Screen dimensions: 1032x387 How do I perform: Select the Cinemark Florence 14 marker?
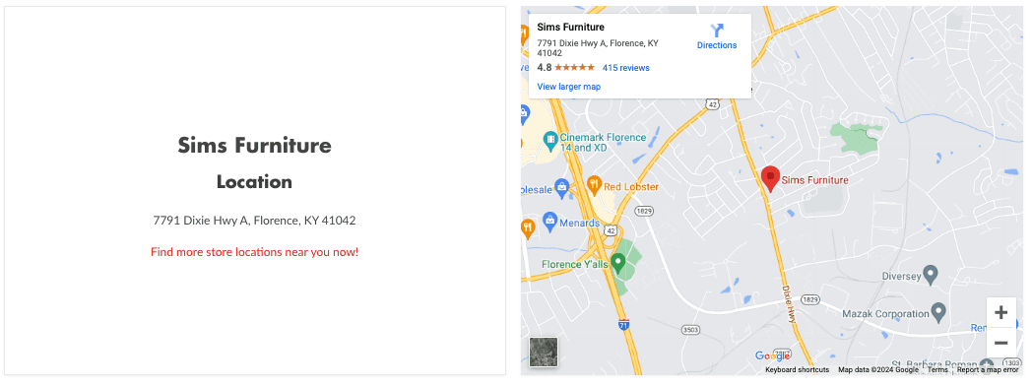point(550,140)
